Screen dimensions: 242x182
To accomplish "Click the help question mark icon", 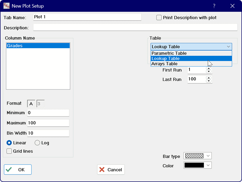I will (214, 6).
